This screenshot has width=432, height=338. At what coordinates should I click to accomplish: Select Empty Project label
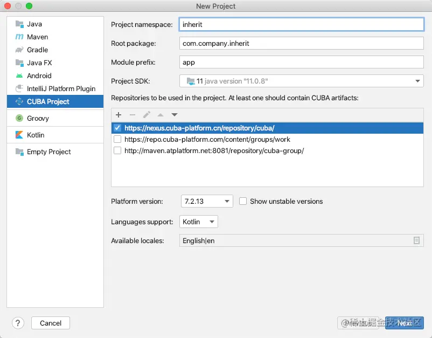pyautogui.click(x=49, y=151)
